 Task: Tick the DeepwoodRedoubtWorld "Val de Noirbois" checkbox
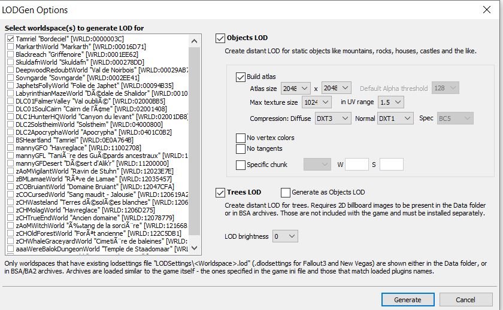click(10, 70)
